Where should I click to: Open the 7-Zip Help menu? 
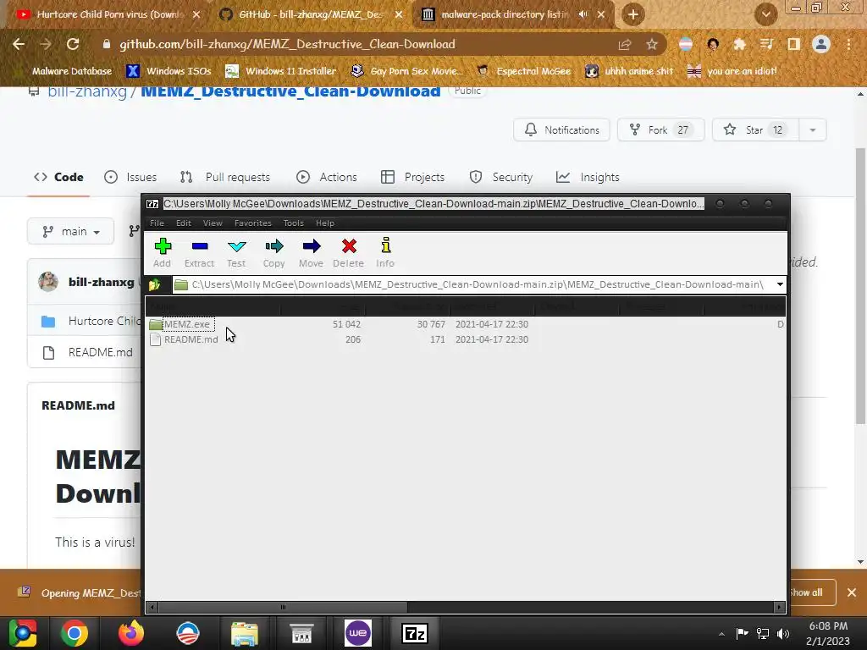click(325, 223)
